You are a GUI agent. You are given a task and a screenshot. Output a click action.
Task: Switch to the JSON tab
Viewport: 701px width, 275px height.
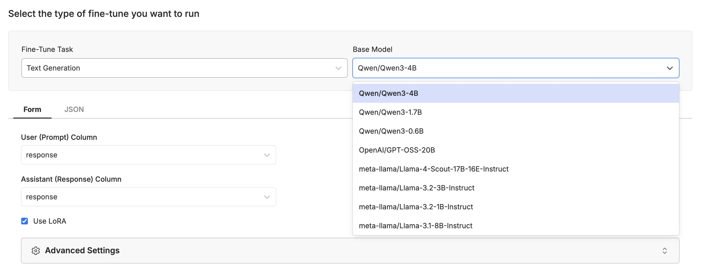tap(74, 109)
